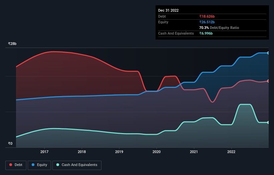
Task: Click the Dec 31 2022 tooltip date
Action: click(x=169, y=10)
